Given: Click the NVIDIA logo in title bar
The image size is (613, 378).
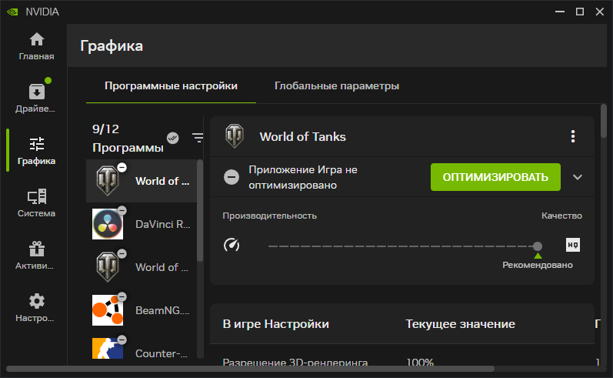Looking at the screenshot, I should 12,12.
